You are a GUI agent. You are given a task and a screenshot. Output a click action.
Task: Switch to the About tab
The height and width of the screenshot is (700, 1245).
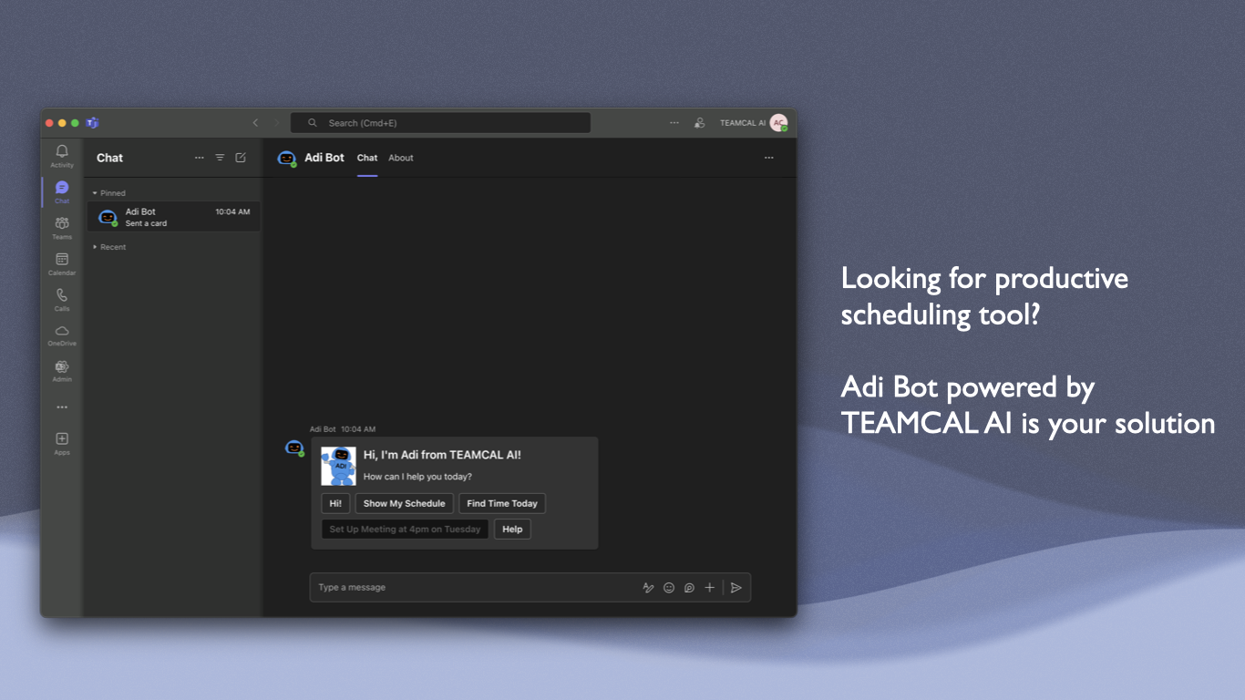[x=401, y=158]
